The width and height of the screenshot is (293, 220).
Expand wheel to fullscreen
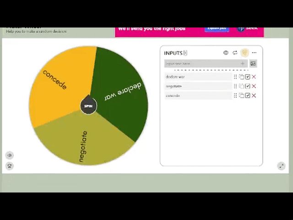tap(282, 166)
